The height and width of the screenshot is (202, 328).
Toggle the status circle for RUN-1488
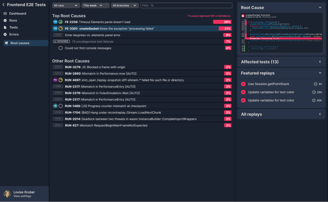[x=60, y=106]
